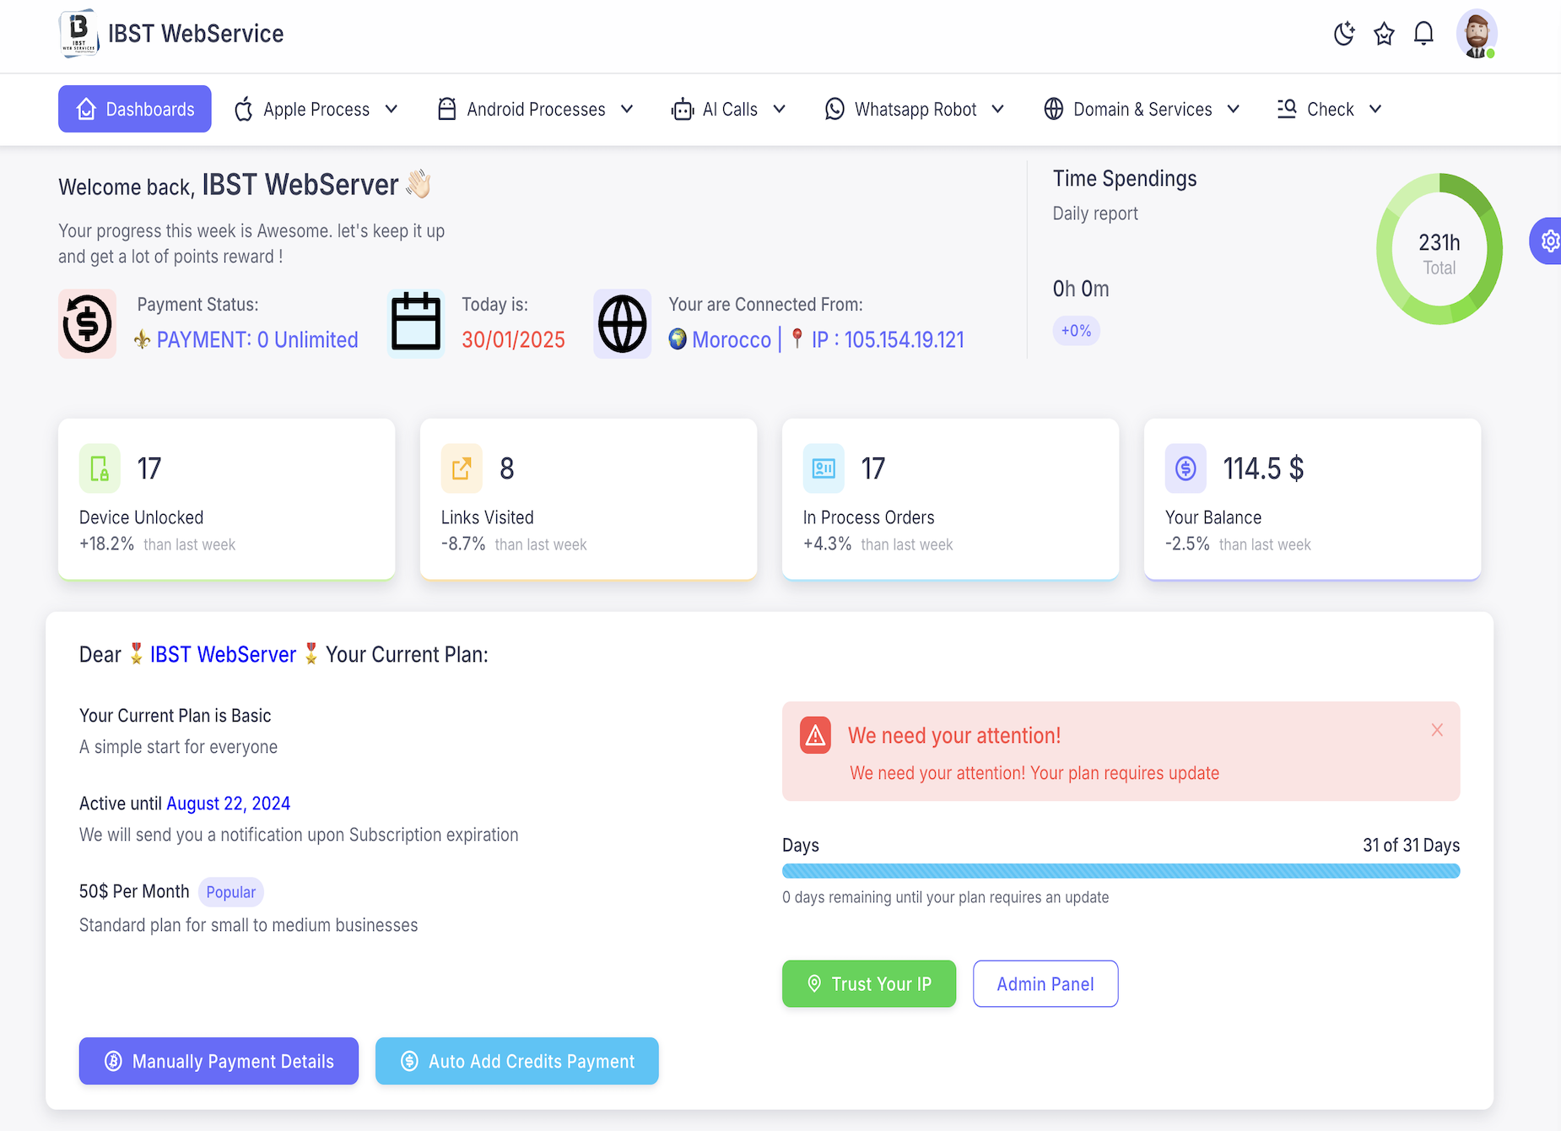1561x1131 pixels.
Task: Switch to the Dashboards tab
Action: [x=134, y=108]
